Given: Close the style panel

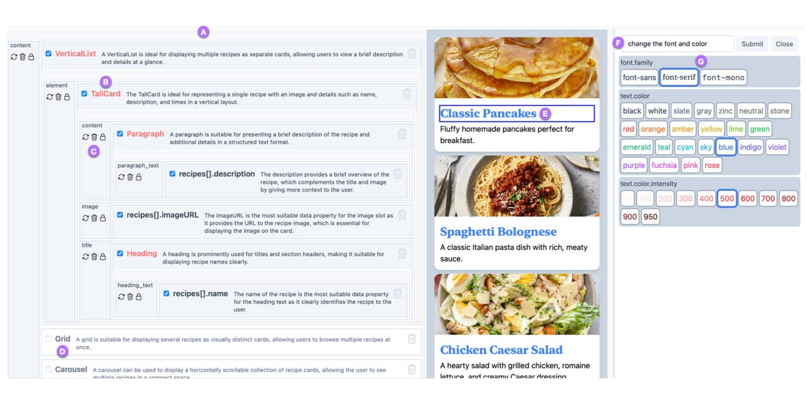Looking at the screenshot, I should click(x=784, y=44).
